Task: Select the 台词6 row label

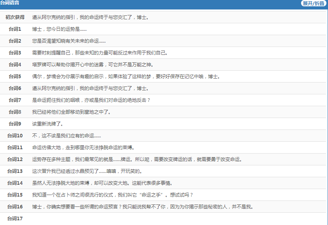Action: 15,88
